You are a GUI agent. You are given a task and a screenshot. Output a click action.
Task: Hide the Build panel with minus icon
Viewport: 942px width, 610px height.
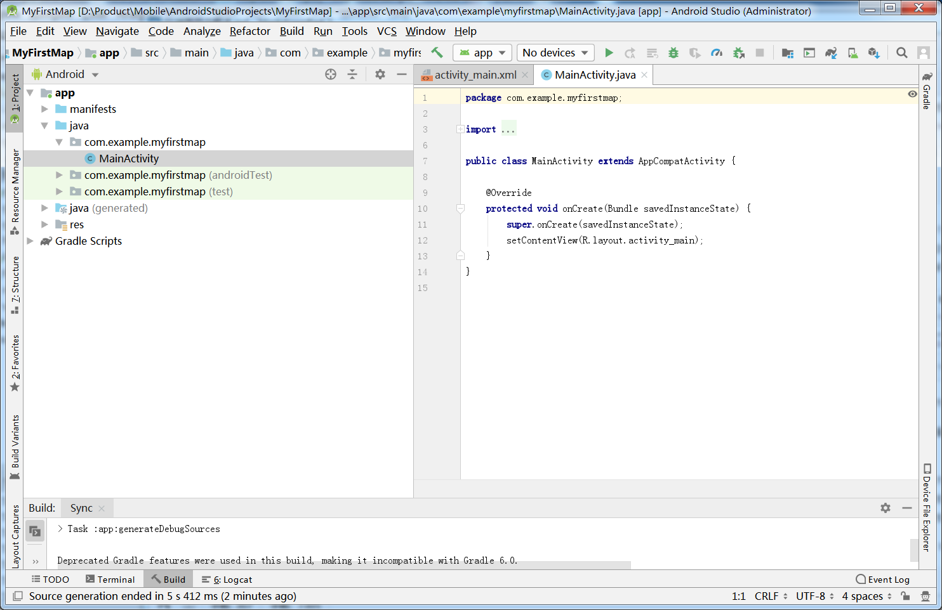(907, 508)
